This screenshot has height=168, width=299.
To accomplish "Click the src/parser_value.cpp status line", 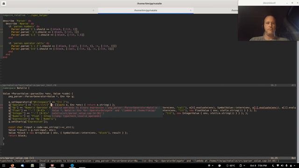I will [x=148, y=158].
